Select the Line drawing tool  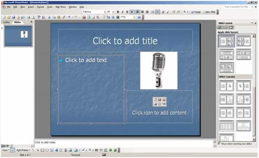point(33,150)
